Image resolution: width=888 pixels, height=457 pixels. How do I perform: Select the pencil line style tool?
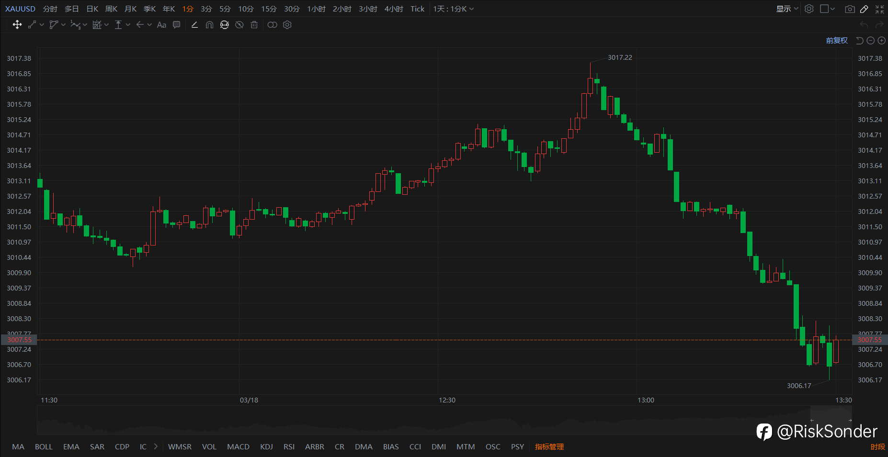point(194,25)
